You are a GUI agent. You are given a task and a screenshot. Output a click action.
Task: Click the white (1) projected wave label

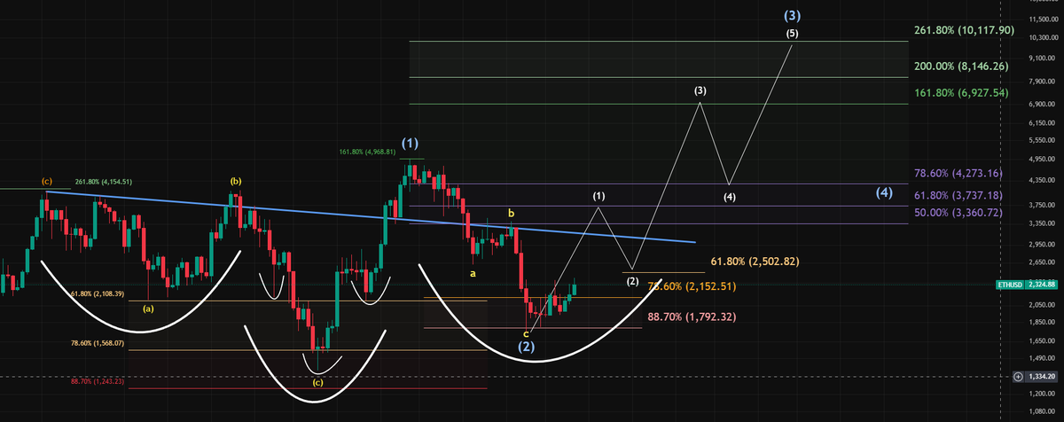pyautogui.click(x=598, y=195)
